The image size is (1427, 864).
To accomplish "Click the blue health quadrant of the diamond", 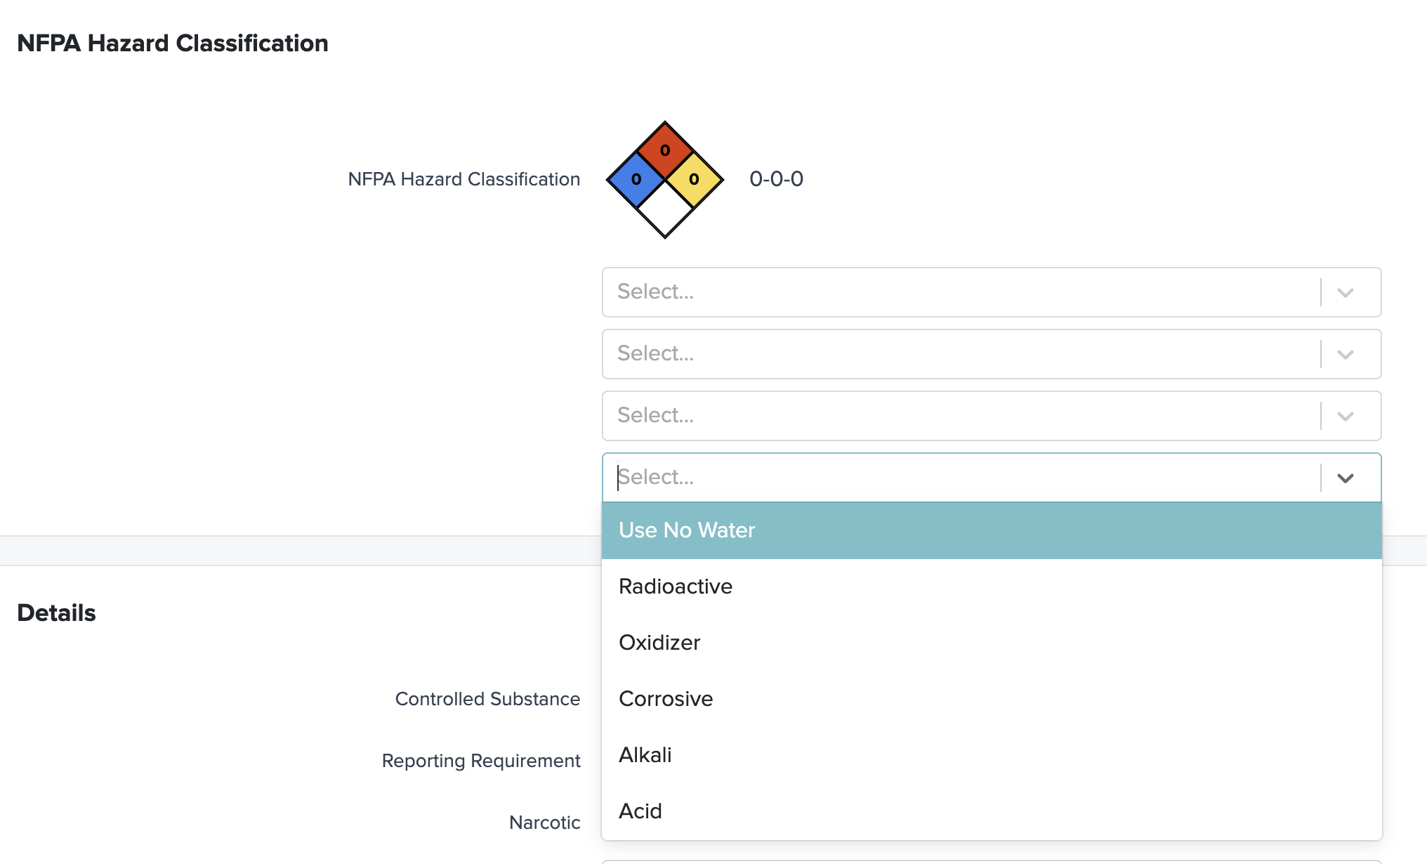I will point(636,179).
